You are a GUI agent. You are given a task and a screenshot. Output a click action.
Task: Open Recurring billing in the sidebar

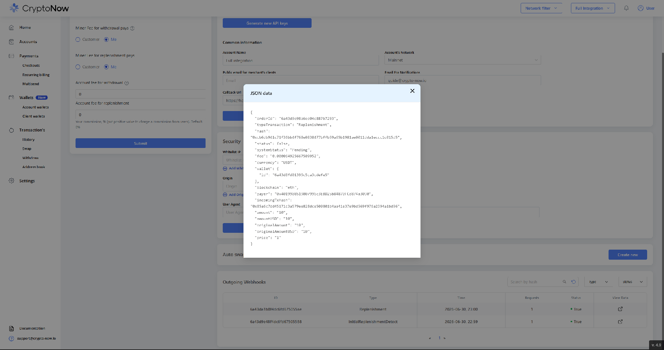click(x=36, y=75)
